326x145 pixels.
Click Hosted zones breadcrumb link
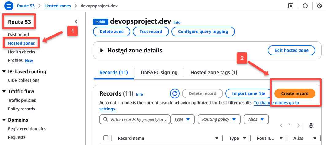tap(58, 6)
